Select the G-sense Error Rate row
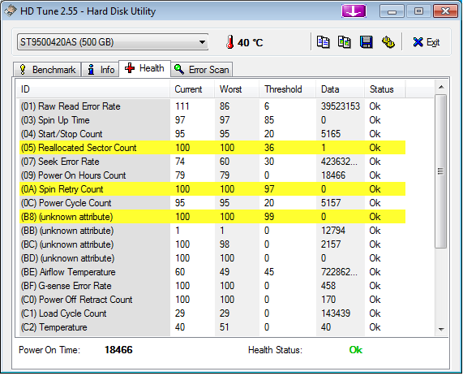The height and width of the screenshot is (376, 463). click(x=212, y=286)
